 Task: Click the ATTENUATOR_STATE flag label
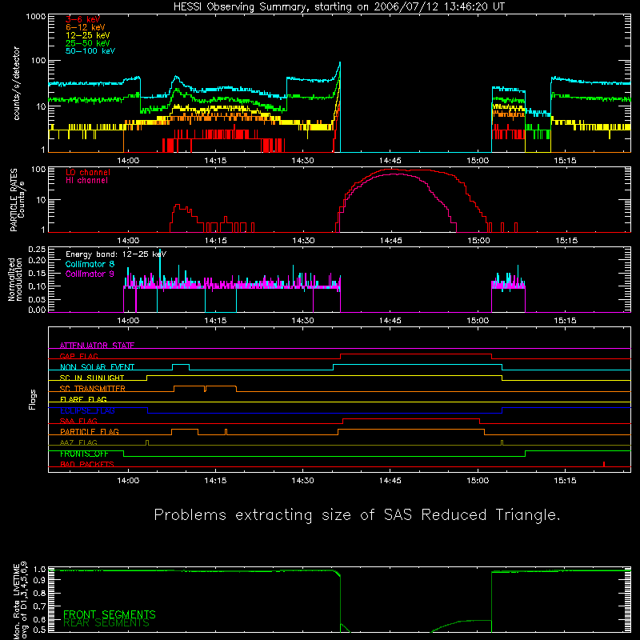pyautogui.click(x=97, y=346)
